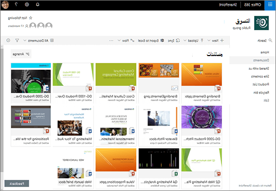Viewport: 276px width, 191px height.
Task: Click the image file icon on BrandingElements.png
Action: click(175, 88)
